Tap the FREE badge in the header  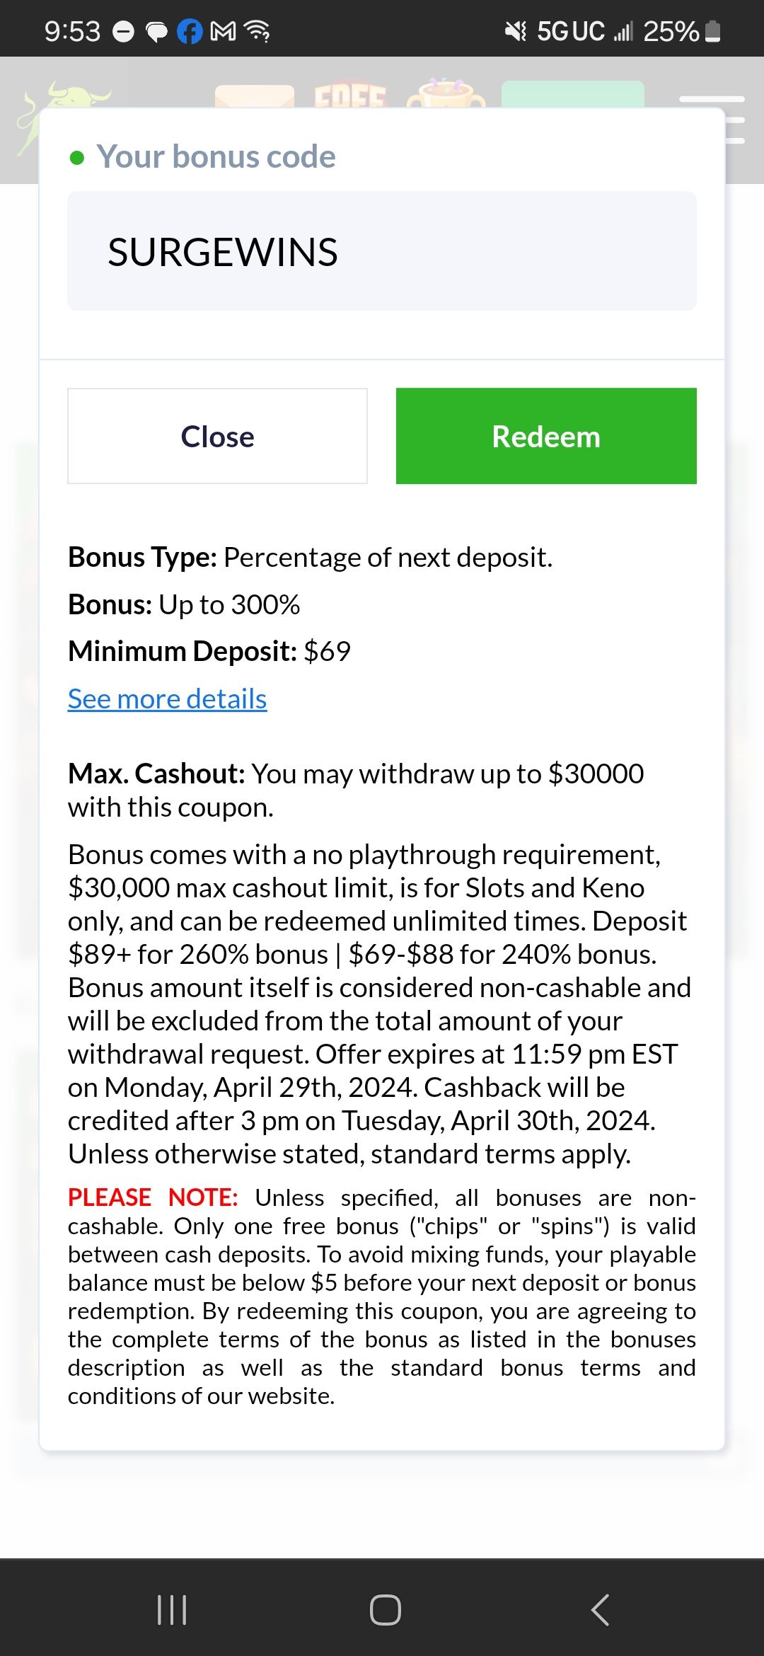click(350, 96)
